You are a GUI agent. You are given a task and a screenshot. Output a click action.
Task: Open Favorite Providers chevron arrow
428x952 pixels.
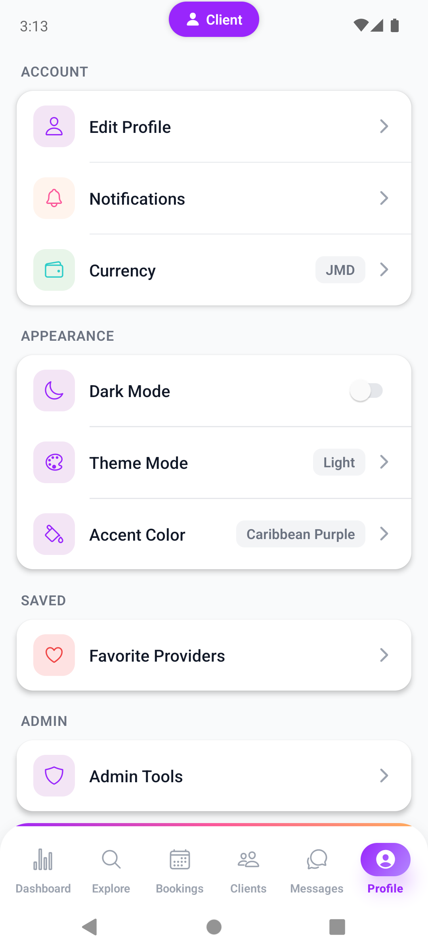point(384,655)
